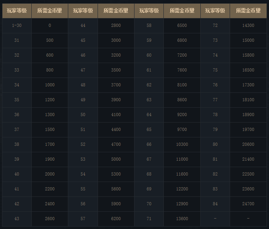The width and height of the screenshot is (269, 229).
Task: Select the gold cost 24700 cell
Action: pos(248,204)
